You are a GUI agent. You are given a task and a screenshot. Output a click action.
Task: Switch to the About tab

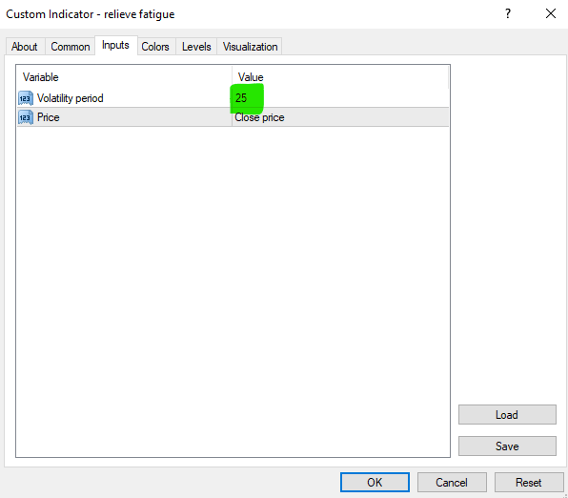(24, 47)
